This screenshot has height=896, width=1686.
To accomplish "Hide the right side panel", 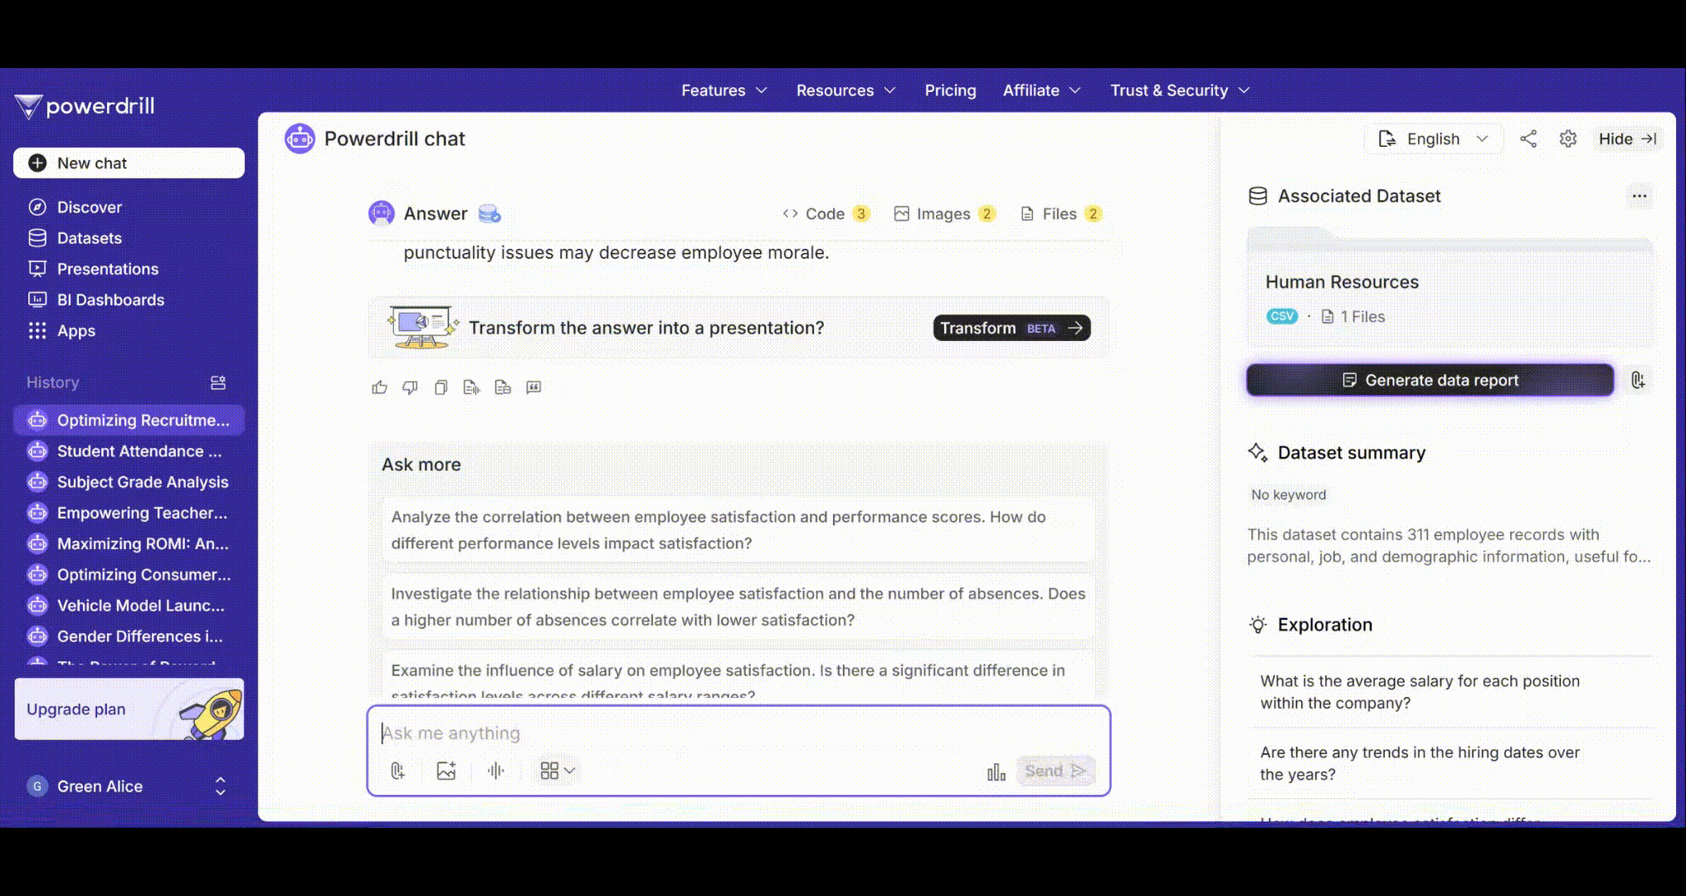I will click(1627, 139).
